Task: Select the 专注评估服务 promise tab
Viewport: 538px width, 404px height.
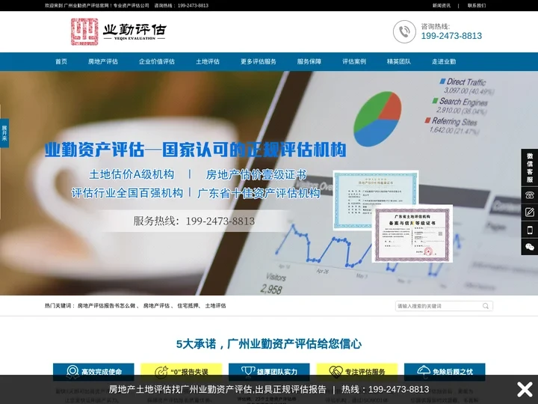Action: coord(357,372)
